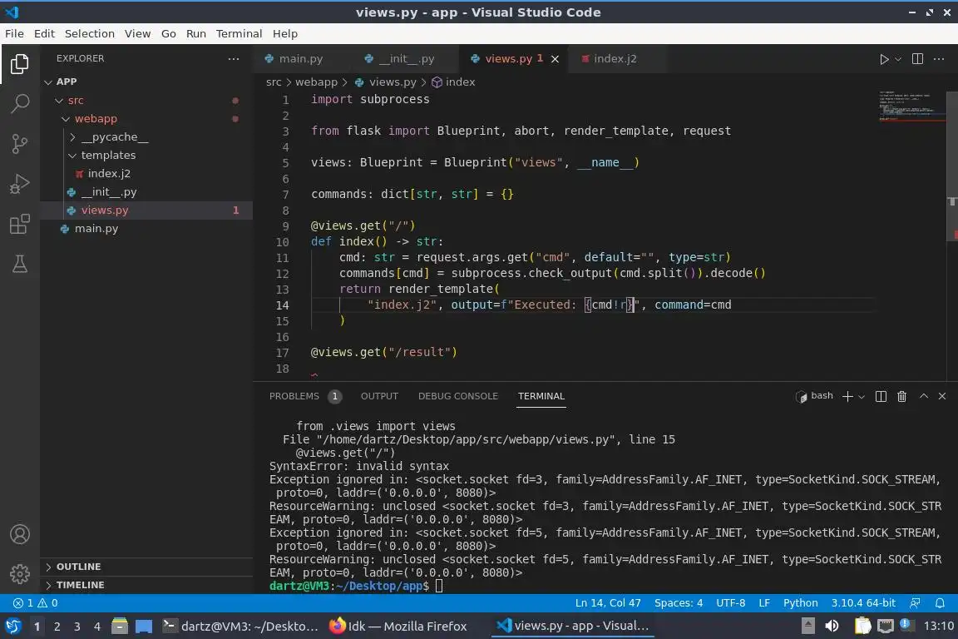958x639 pixels.
Task: Change end of line sequence LF
Action: point(763,603)
